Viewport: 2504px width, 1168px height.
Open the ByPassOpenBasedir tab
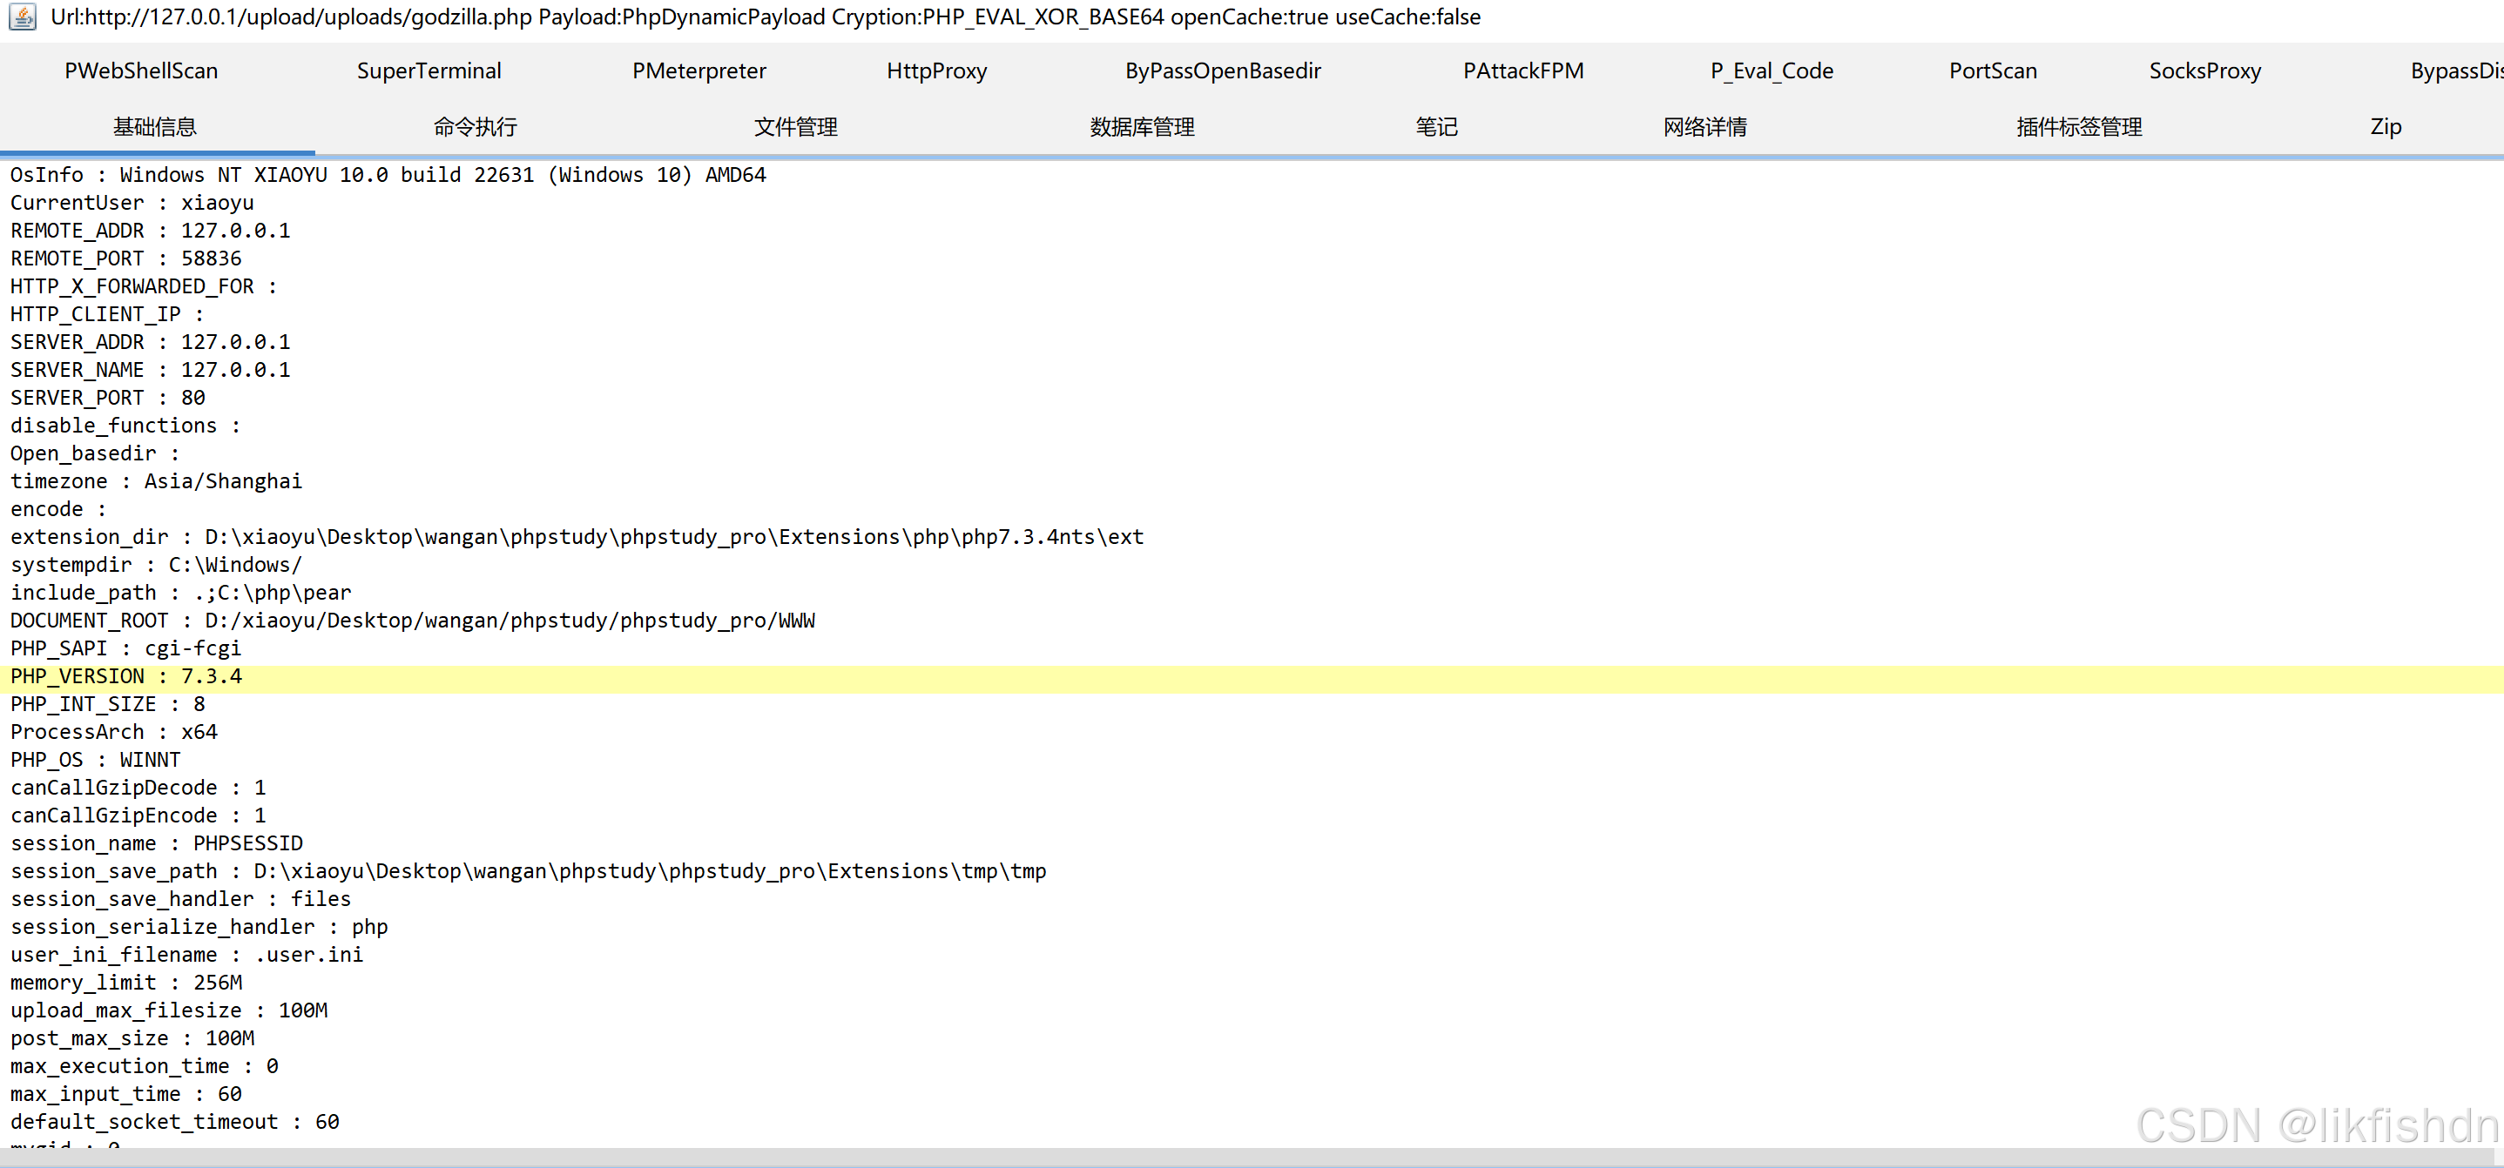(x=1223, y=71)
